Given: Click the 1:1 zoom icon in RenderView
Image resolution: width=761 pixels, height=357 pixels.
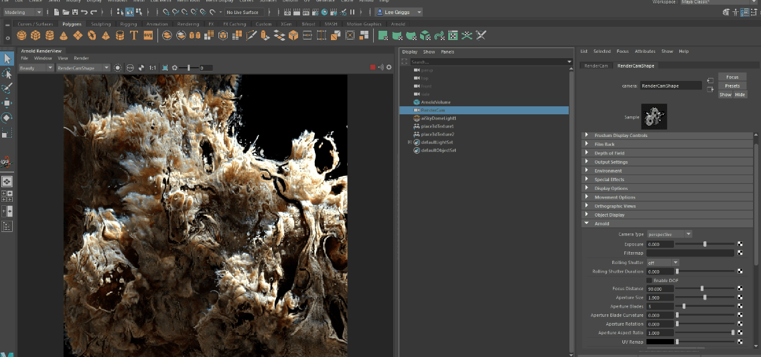Looking at the screenshot, I should point(152,68).
